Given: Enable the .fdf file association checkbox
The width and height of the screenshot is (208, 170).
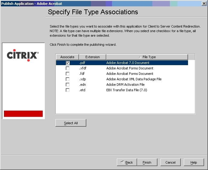Looking at the screenshot, I should (x=68, y=74).
